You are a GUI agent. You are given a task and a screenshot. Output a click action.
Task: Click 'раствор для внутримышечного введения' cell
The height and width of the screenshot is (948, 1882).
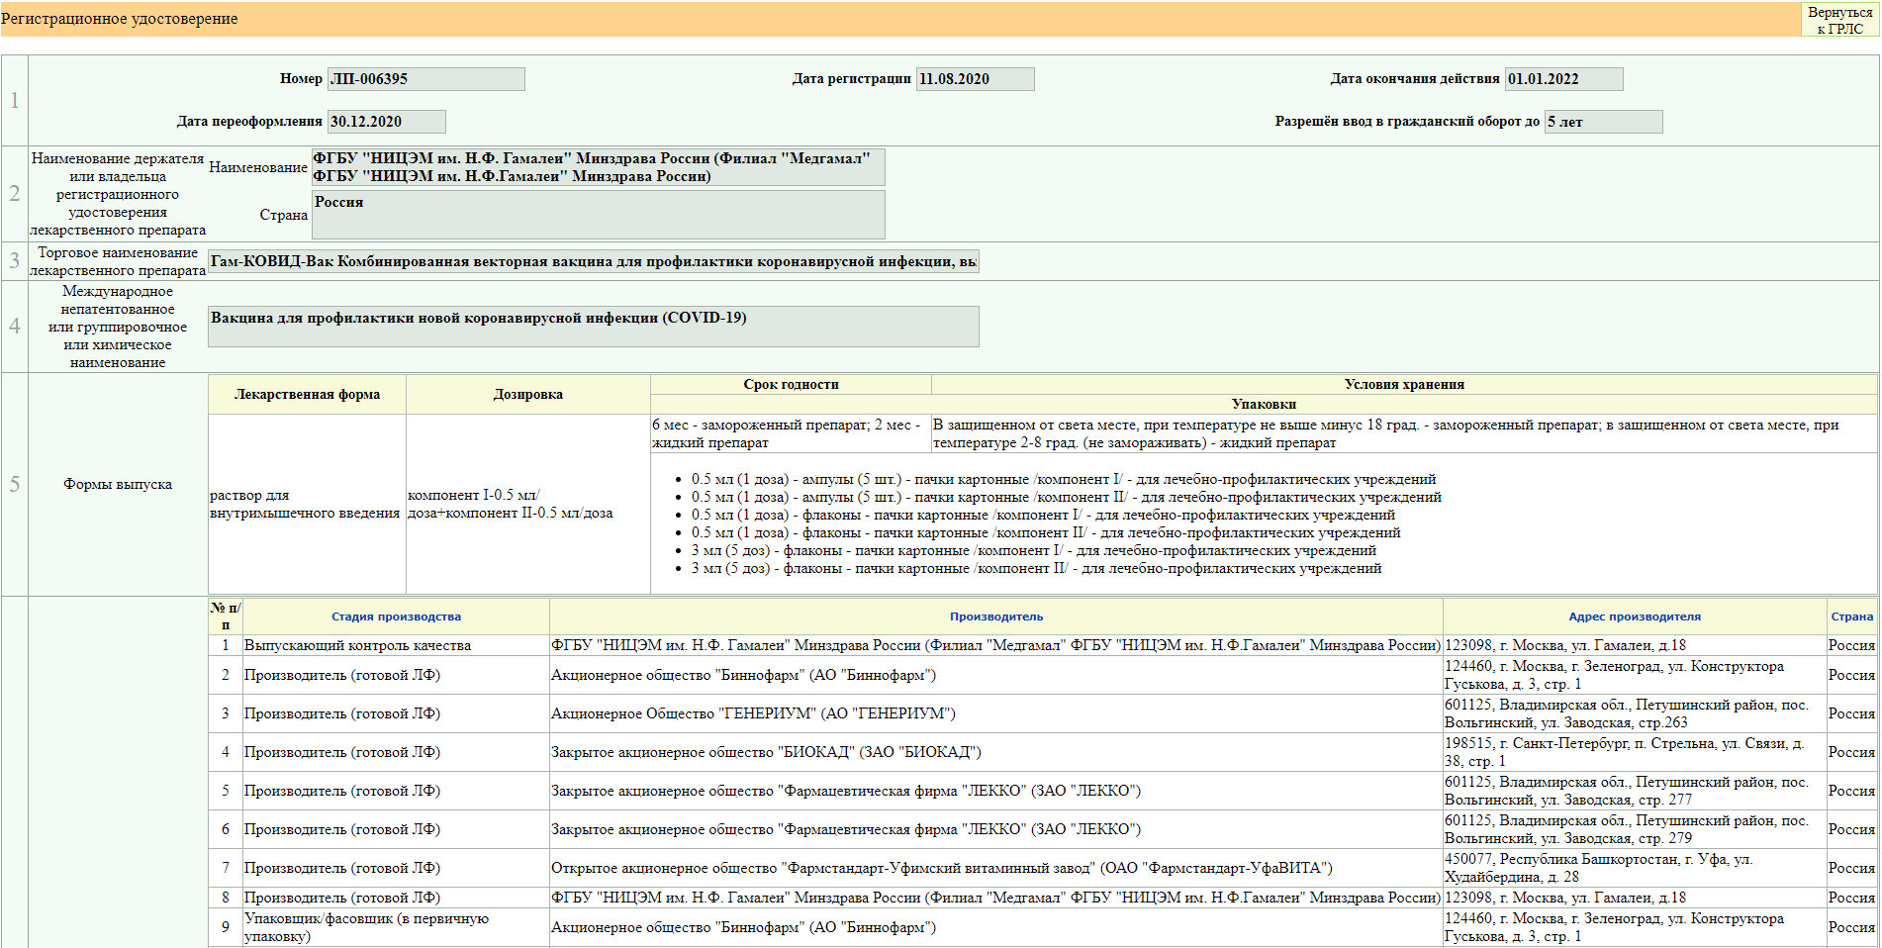click(307, 504)
